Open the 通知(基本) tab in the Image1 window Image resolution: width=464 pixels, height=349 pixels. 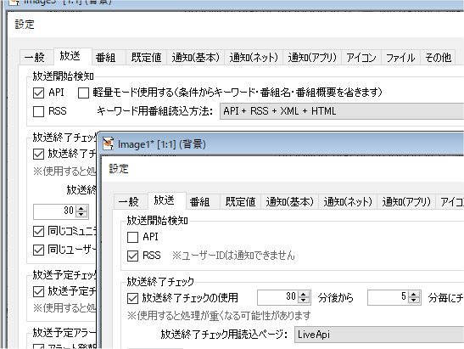(289, 202)
